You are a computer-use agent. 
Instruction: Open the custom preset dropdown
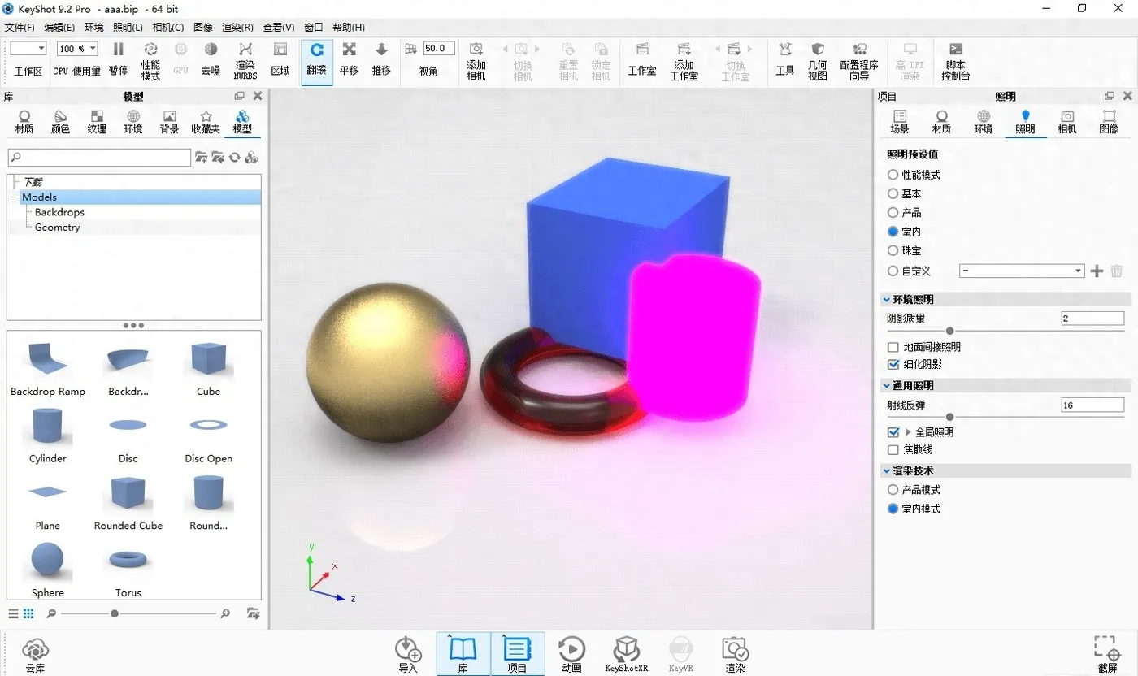1022,271
